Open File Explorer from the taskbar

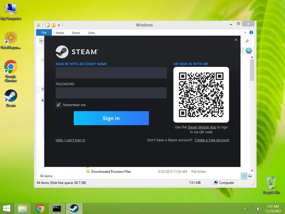pos(23,208)
